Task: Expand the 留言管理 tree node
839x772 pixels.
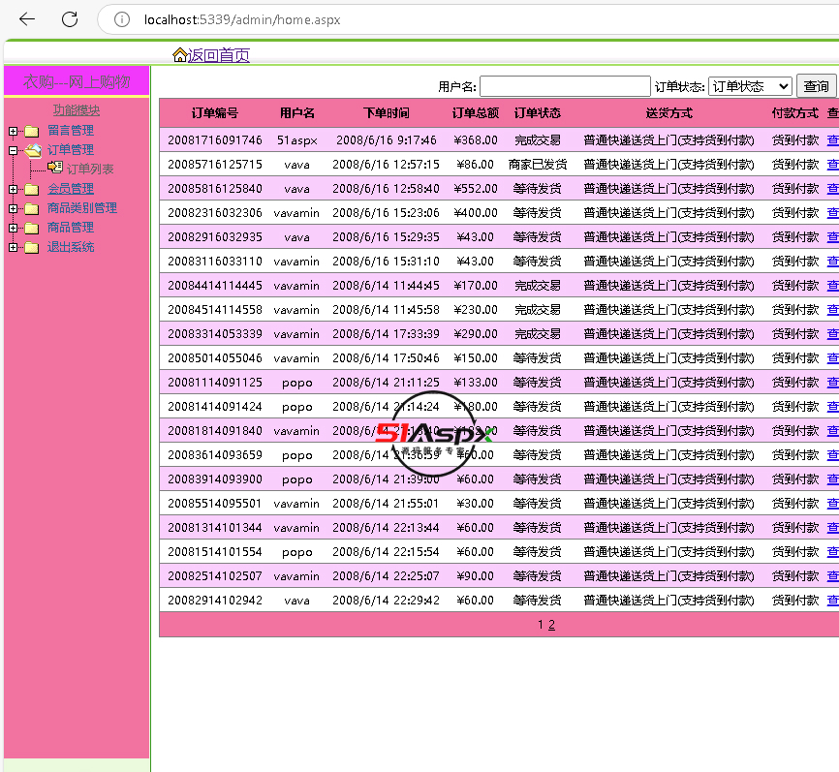Action: [x=13, y=131]
